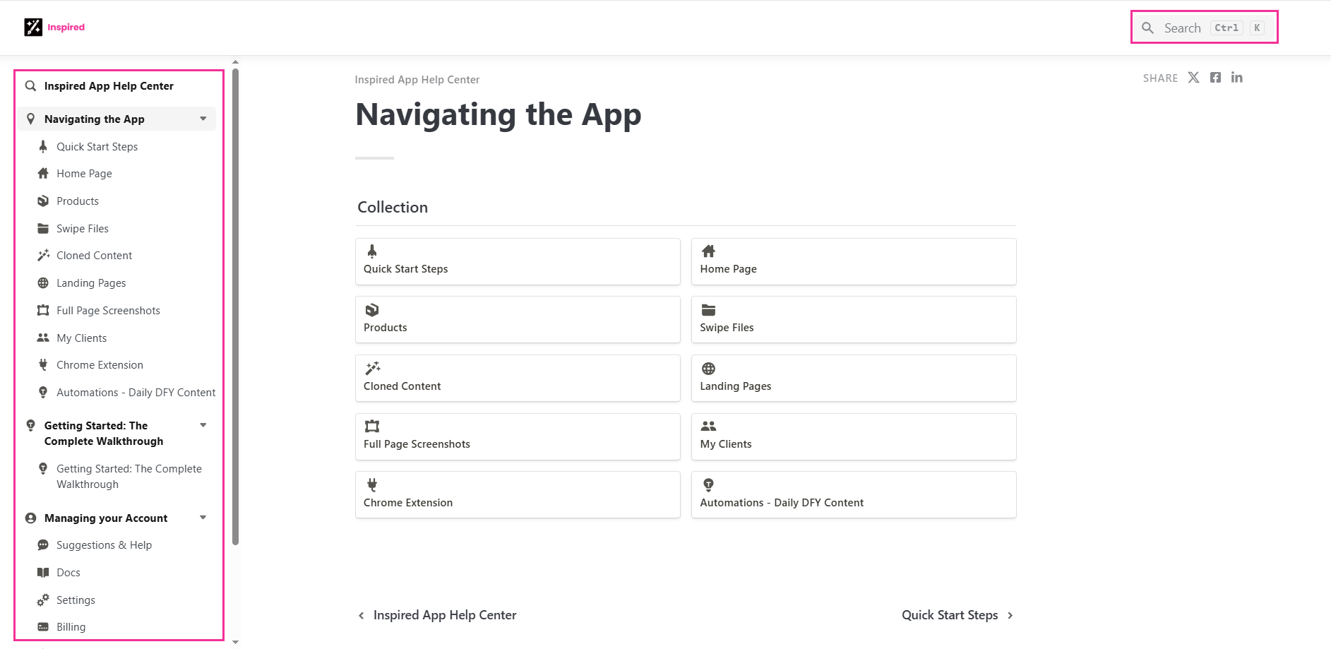Click the magnifier icon beside Inspired App Help Center
Screen dimensions: 1331x649
pos(30,86)
